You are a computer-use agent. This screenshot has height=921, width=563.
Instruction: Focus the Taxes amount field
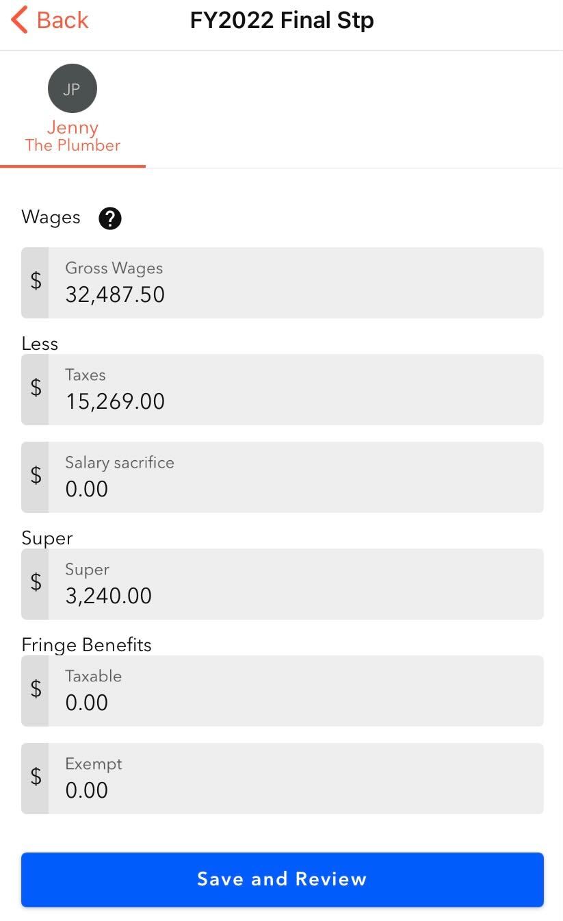(x=296, y=390)
